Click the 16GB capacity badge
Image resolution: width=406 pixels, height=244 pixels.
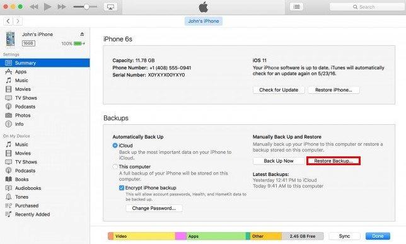tap(28, 44)
